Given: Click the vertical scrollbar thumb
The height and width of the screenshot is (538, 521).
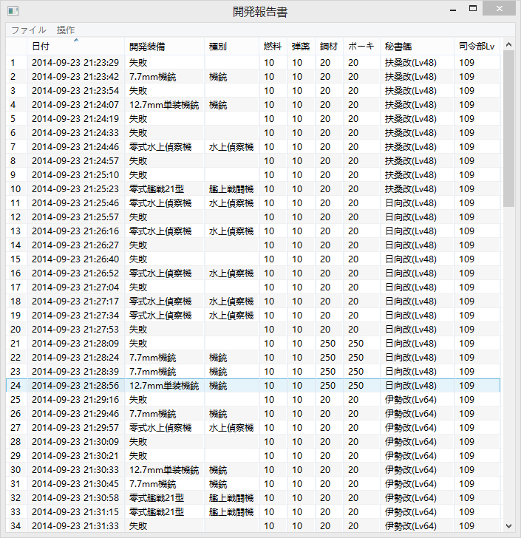Looking at the screenshot, I should (x=508, y=129).
